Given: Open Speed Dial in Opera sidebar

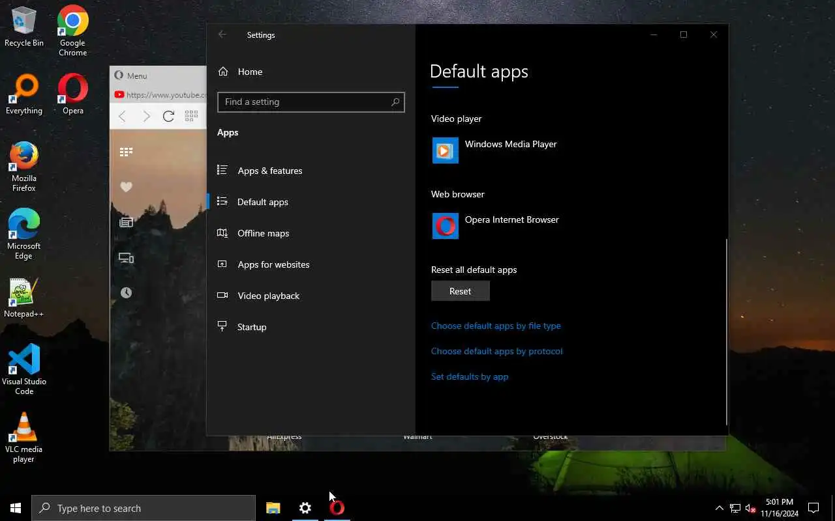Looking at the screenshot, I should (126, 152).
